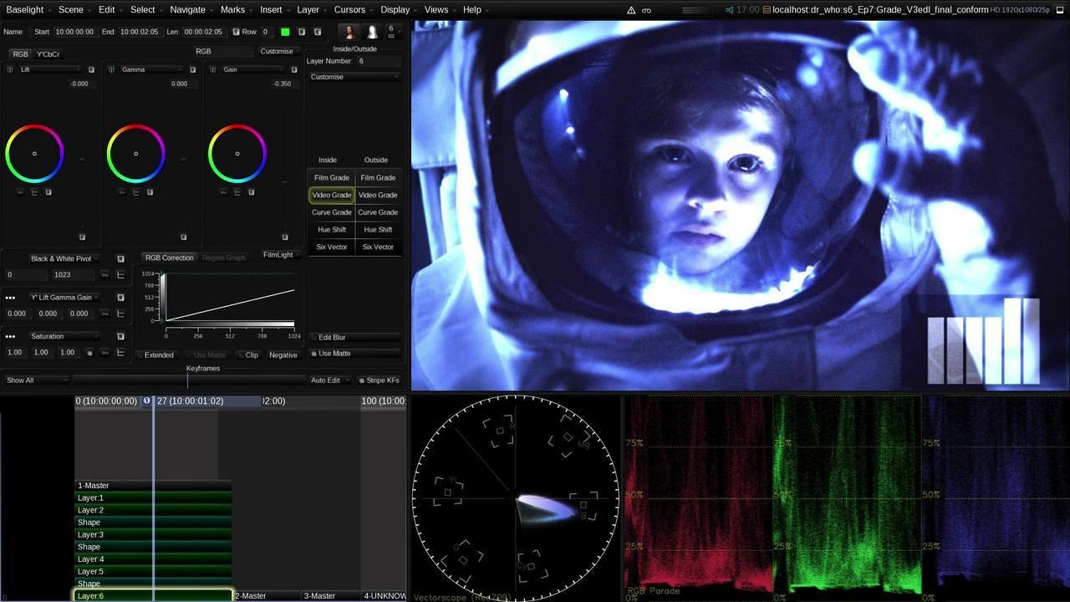Image resolution: width=1070 pixels, height=602 pixels.
Task: Open the FilmLight dropdown
Action: click(x=278, y=255)
